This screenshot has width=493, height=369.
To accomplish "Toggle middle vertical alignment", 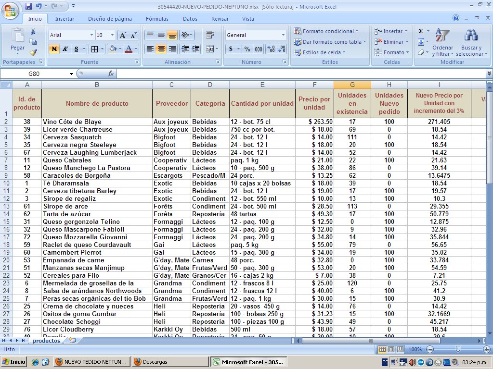I will [161, 35].
